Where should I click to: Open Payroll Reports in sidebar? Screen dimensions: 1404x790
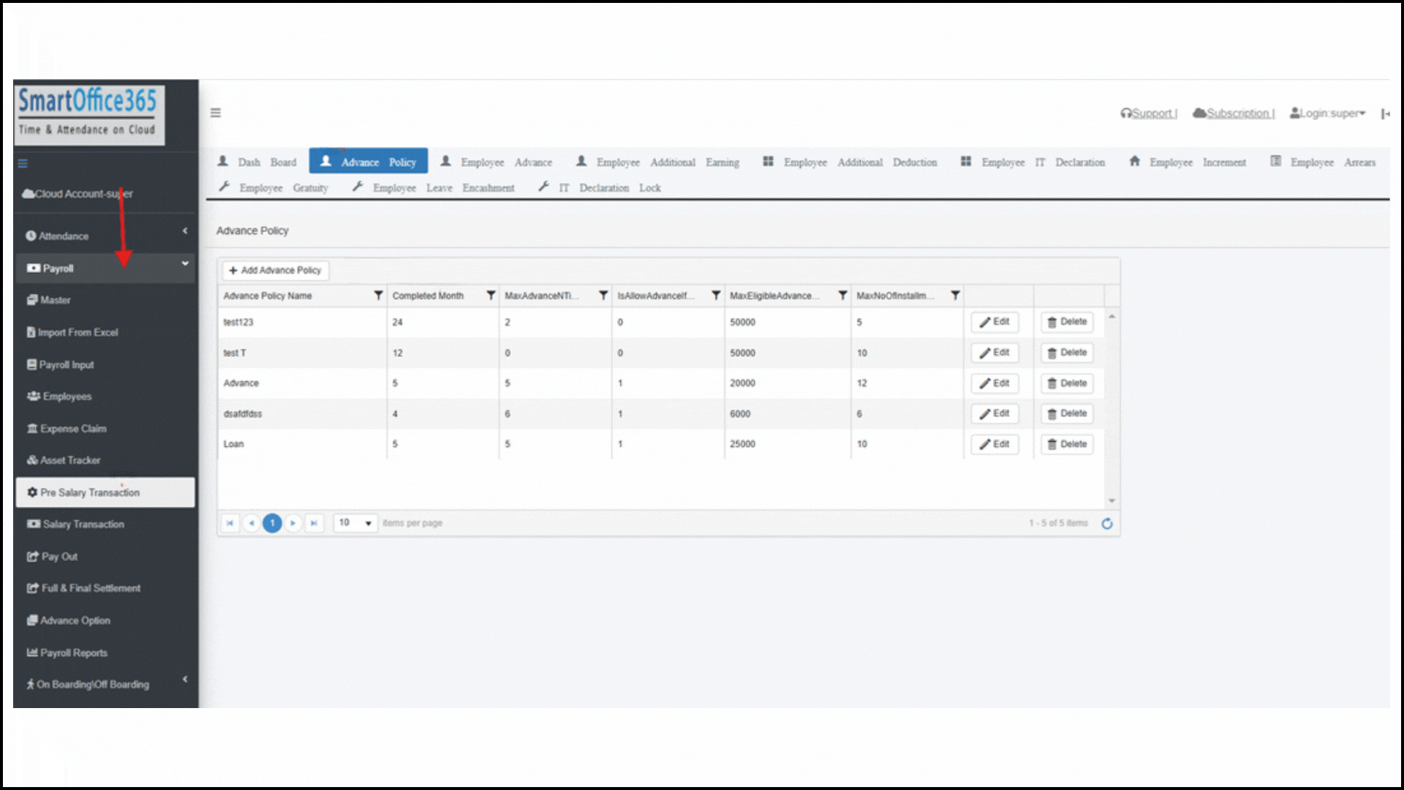[x=67, y=652]
